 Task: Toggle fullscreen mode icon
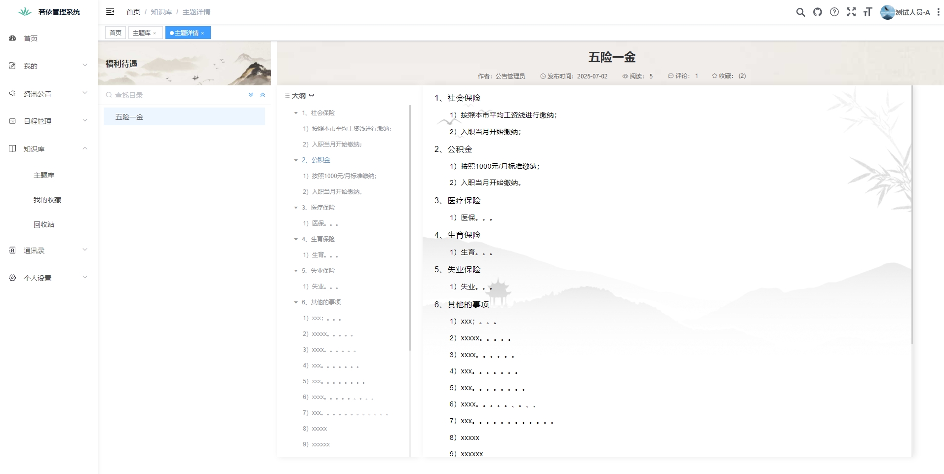pyautogui.click(x=851, y=12)
